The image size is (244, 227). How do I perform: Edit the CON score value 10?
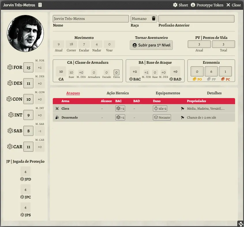[28, 99]
